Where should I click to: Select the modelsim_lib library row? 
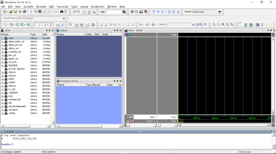[x=26, y=99]
